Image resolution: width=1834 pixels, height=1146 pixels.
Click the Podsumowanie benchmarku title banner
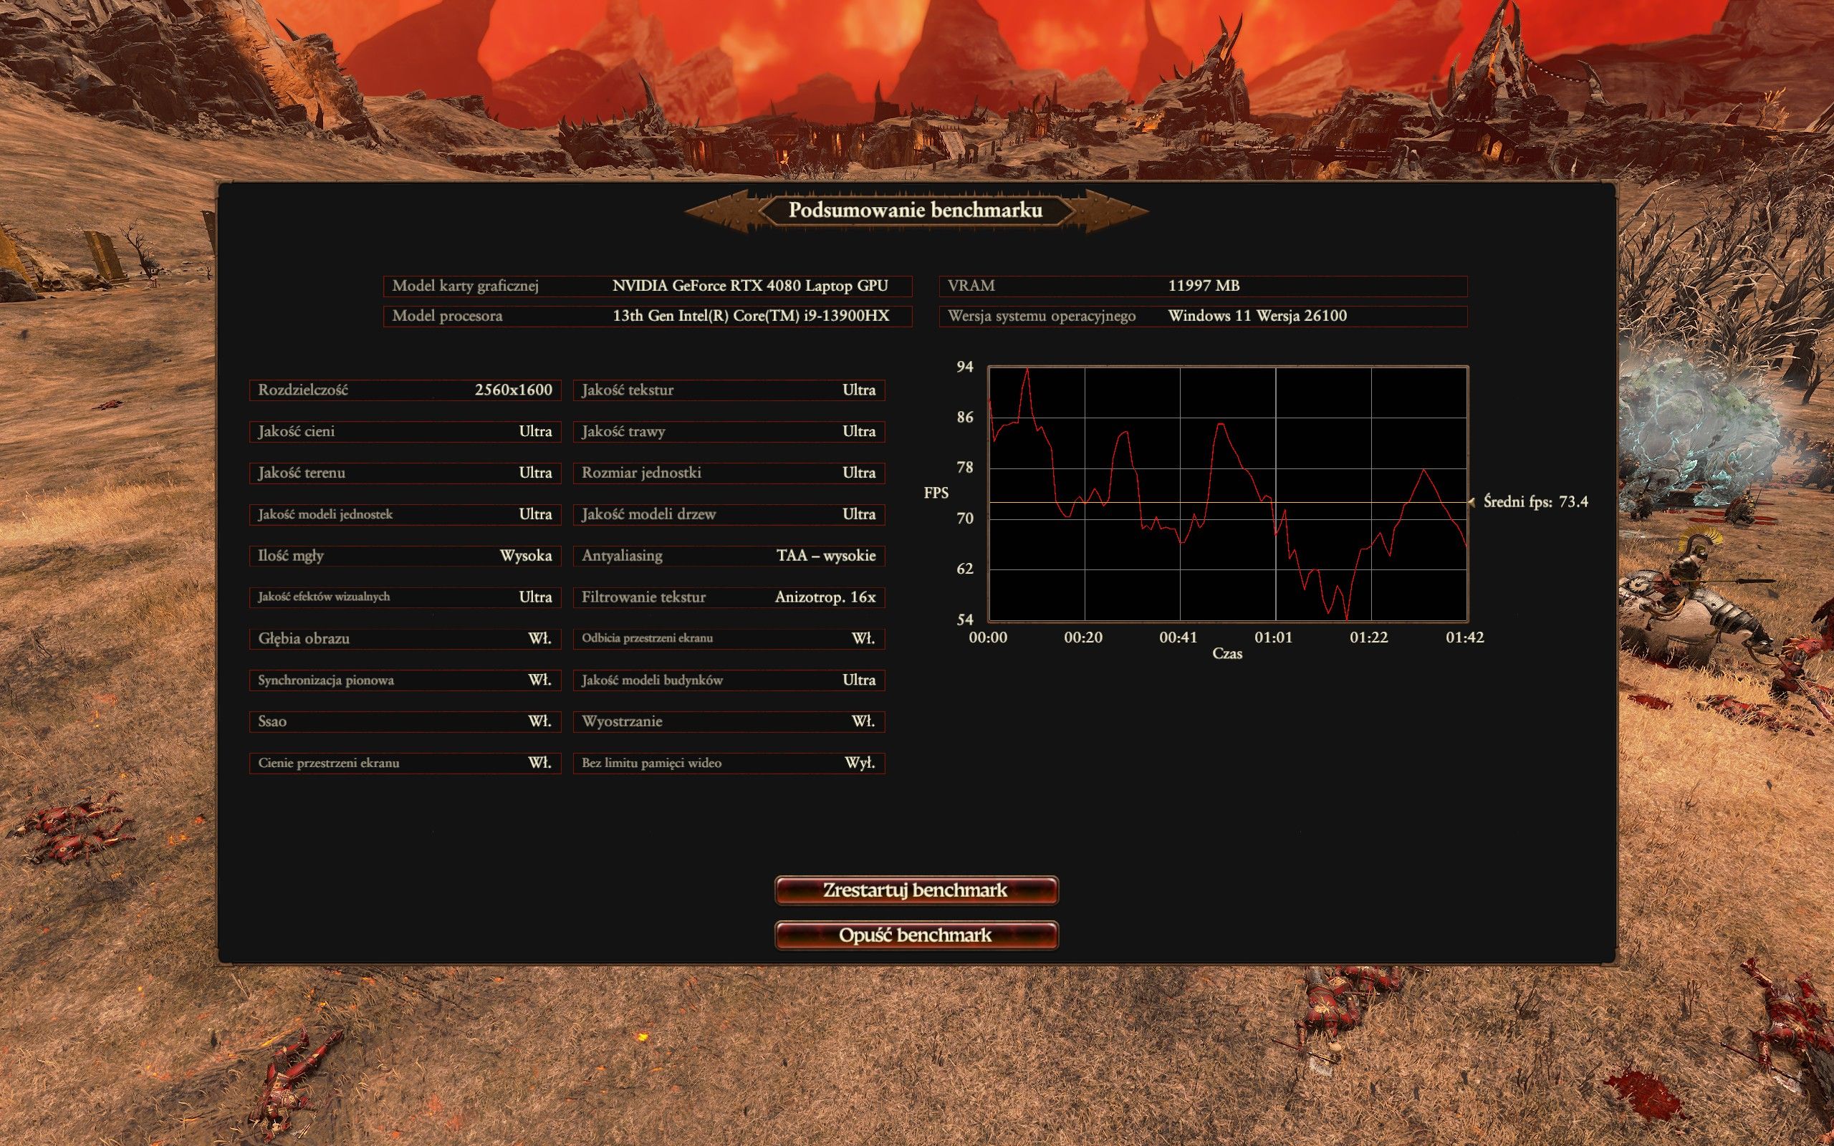click(916, 210)
